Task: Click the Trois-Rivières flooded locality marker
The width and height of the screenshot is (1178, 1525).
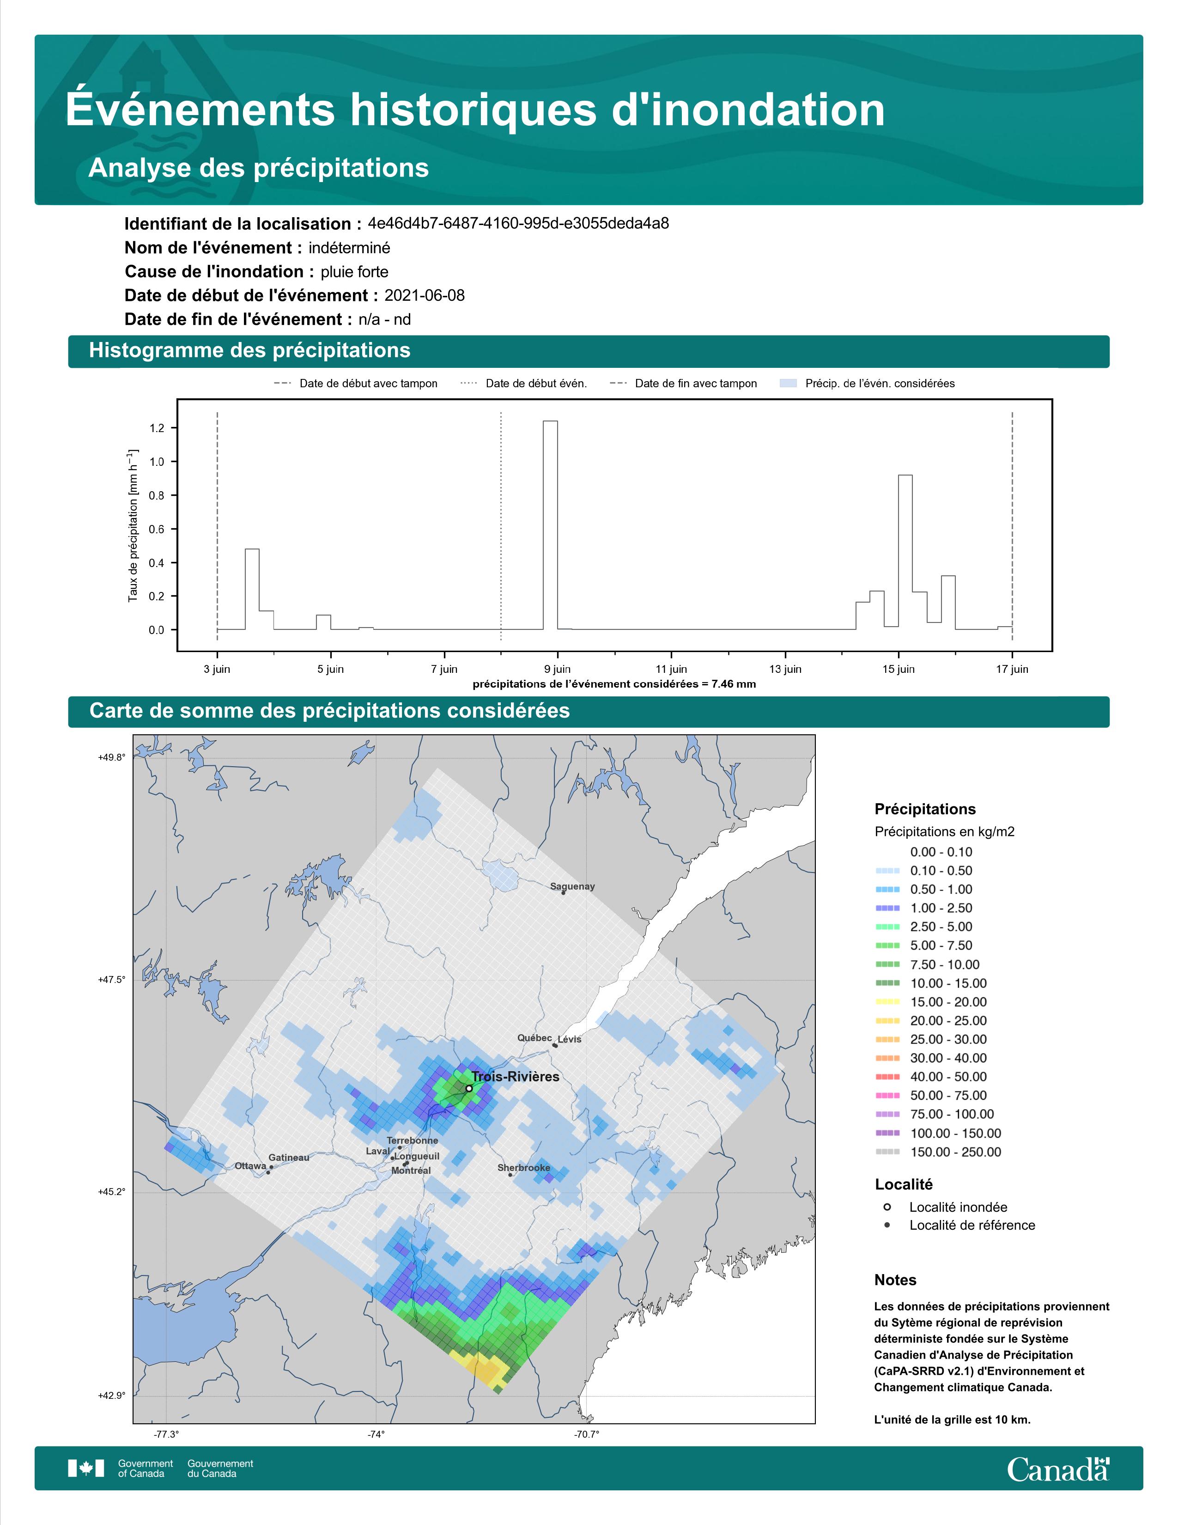Action: pos(469,1088)
